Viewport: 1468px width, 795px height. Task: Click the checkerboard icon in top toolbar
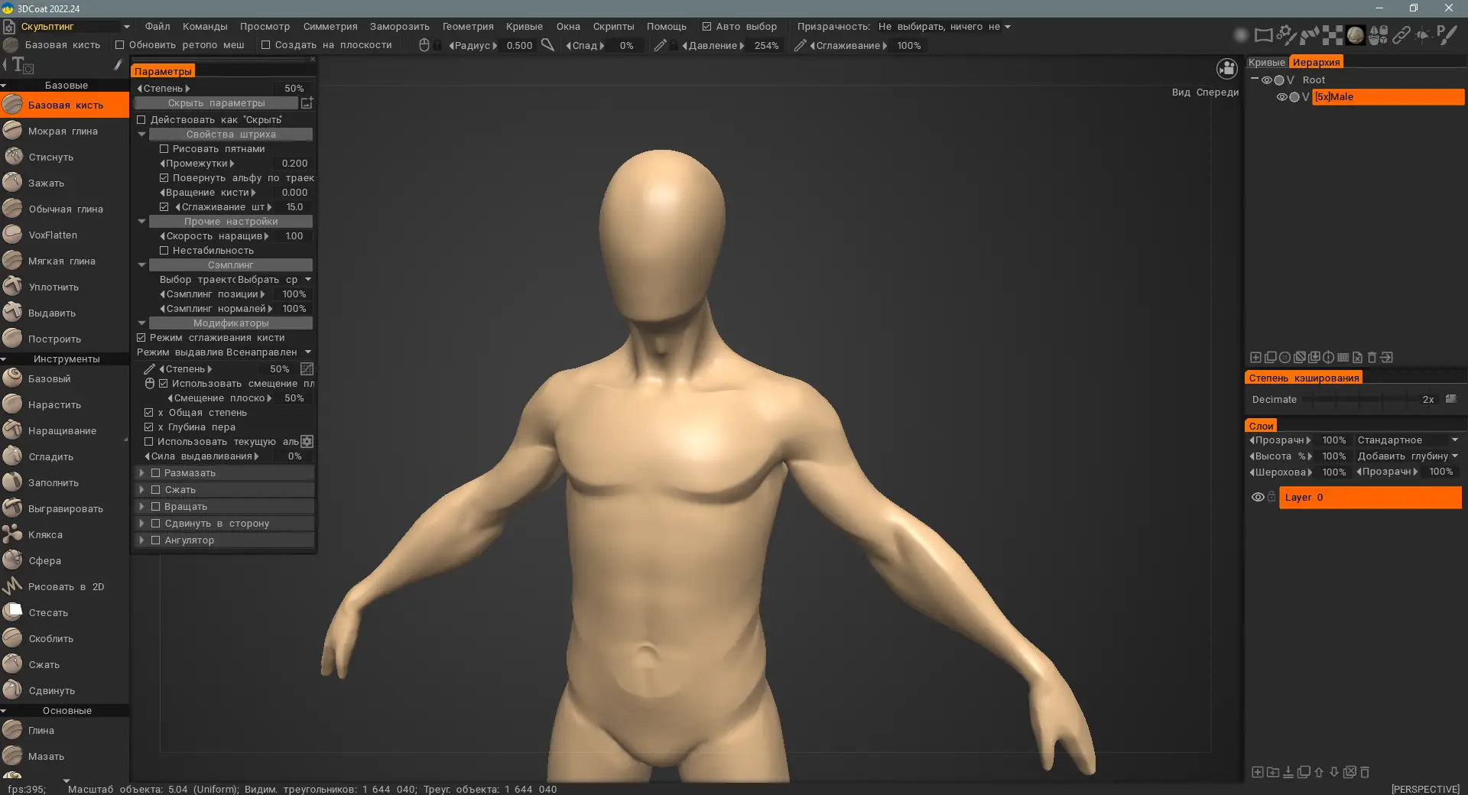click(1333, 35)
